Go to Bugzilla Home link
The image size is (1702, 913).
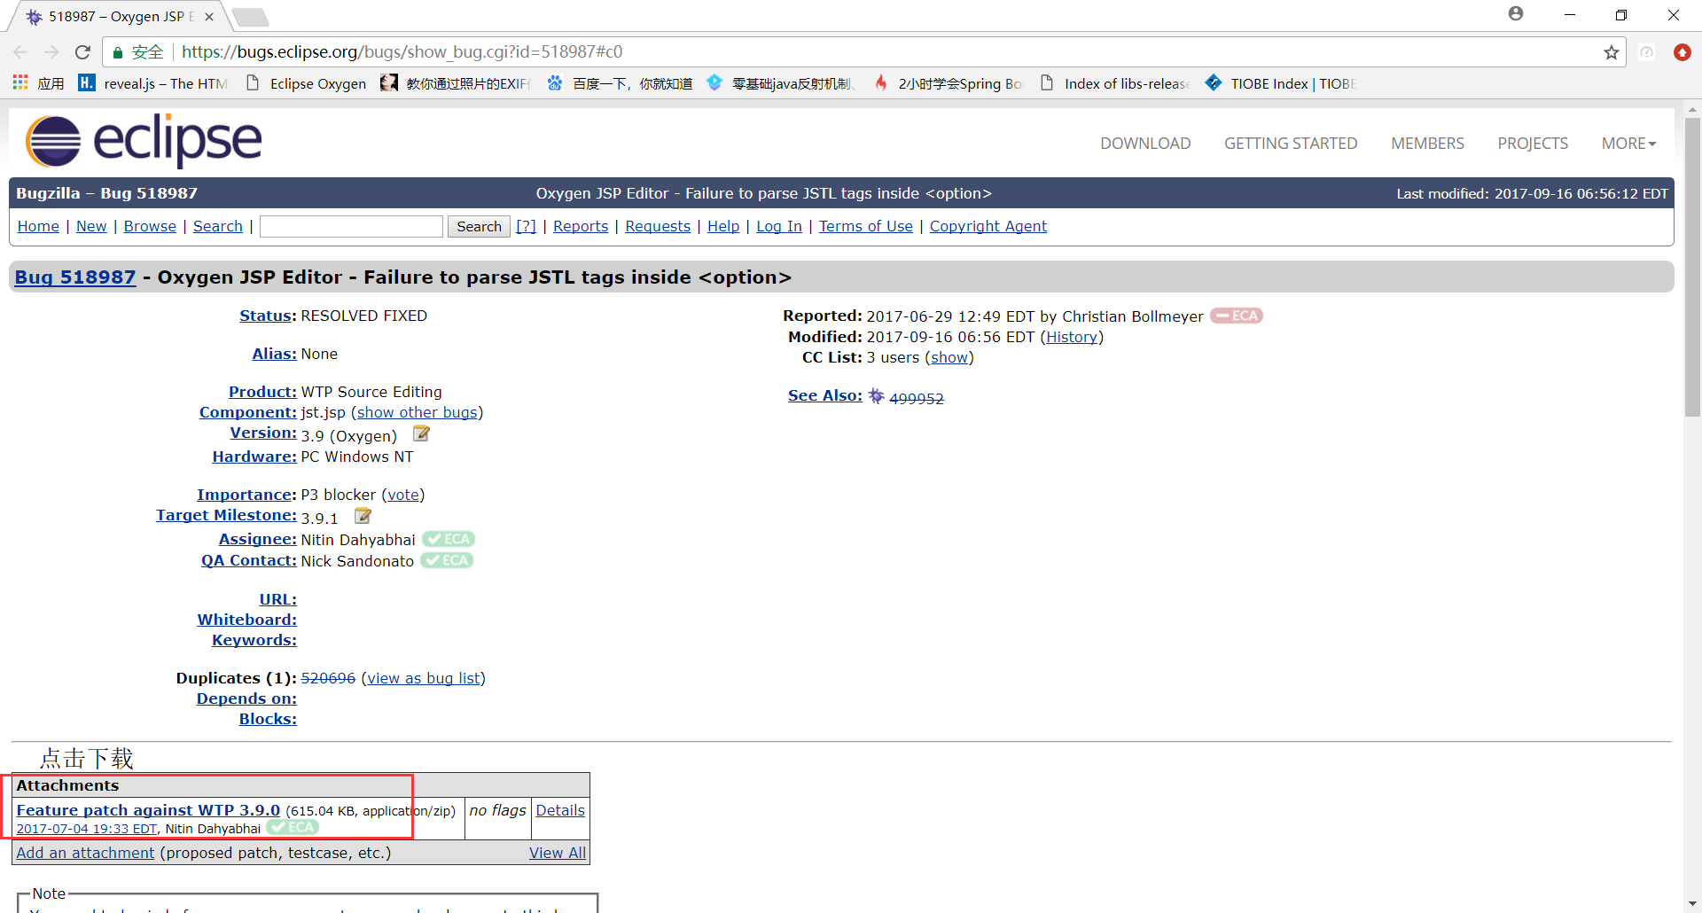click(x=38, y=226)
